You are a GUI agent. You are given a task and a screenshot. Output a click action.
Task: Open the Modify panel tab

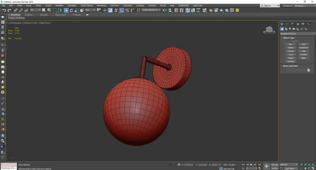[x=287, y=24]
